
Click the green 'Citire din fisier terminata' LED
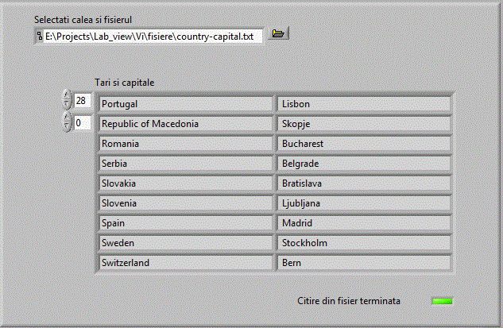(442, 301)
